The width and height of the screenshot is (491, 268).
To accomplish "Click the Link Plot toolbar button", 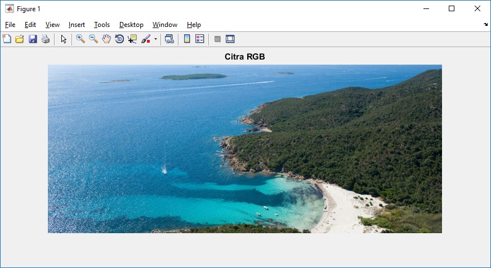I will pos(169,39).
